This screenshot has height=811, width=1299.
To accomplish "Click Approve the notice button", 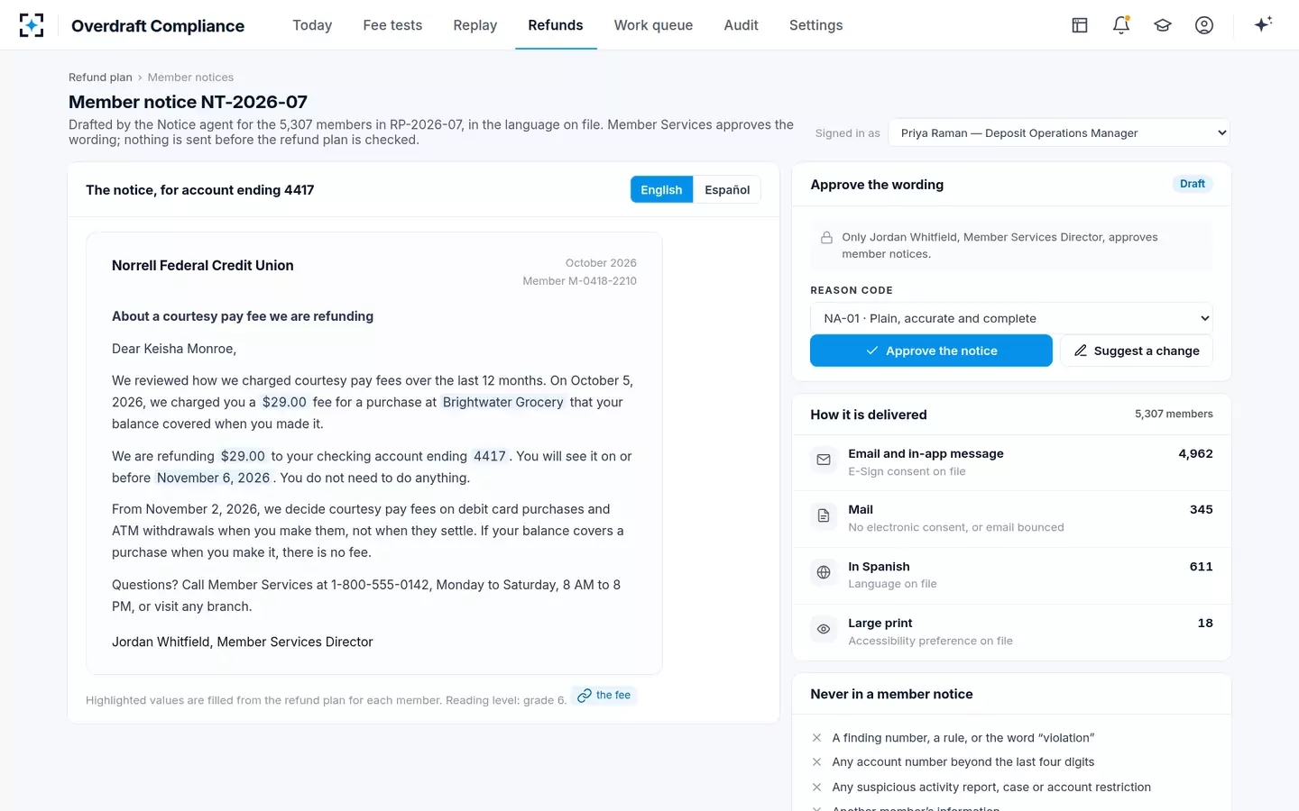I will point(931,351).
